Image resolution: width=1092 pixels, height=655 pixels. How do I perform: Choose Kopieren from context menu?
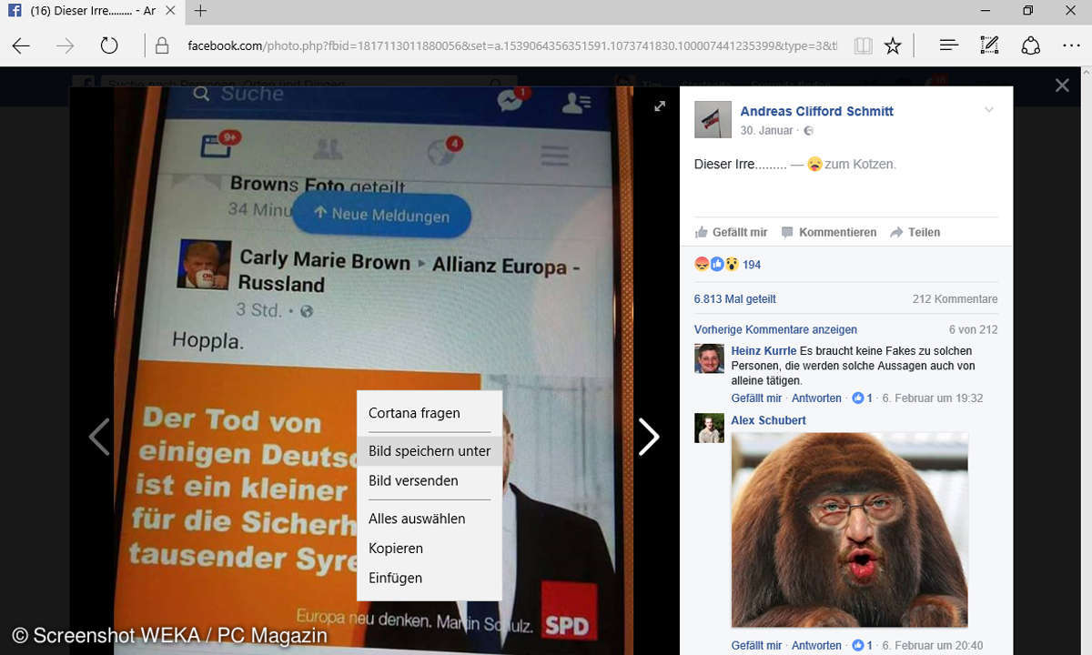[429, 549]
